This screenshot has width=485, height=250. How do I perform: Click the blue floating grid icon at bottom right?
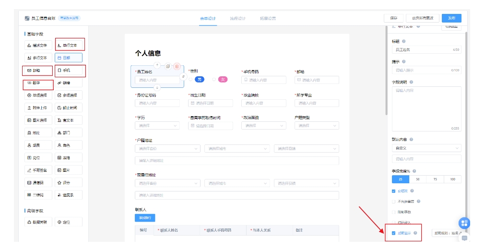[464, 223]
